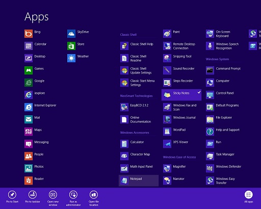
Task: Launch the Narrator icon
Action: (167, 180)
